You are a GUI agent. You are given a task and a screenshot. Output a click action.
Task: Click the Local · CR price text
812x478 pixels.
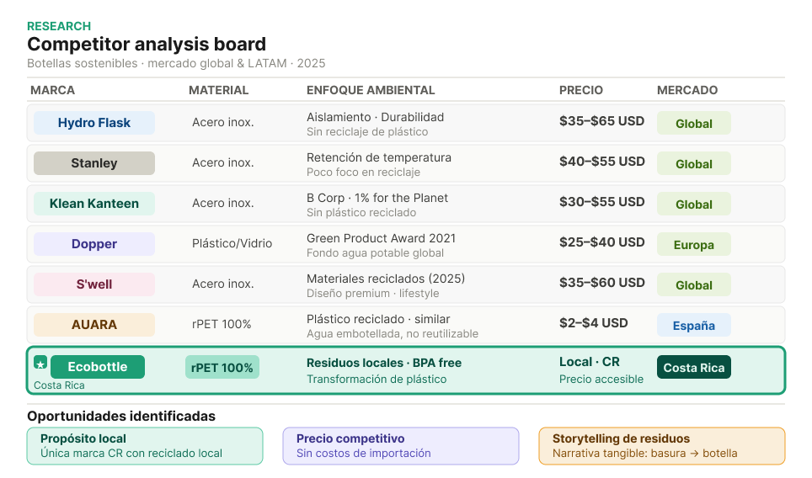(590, 362)
